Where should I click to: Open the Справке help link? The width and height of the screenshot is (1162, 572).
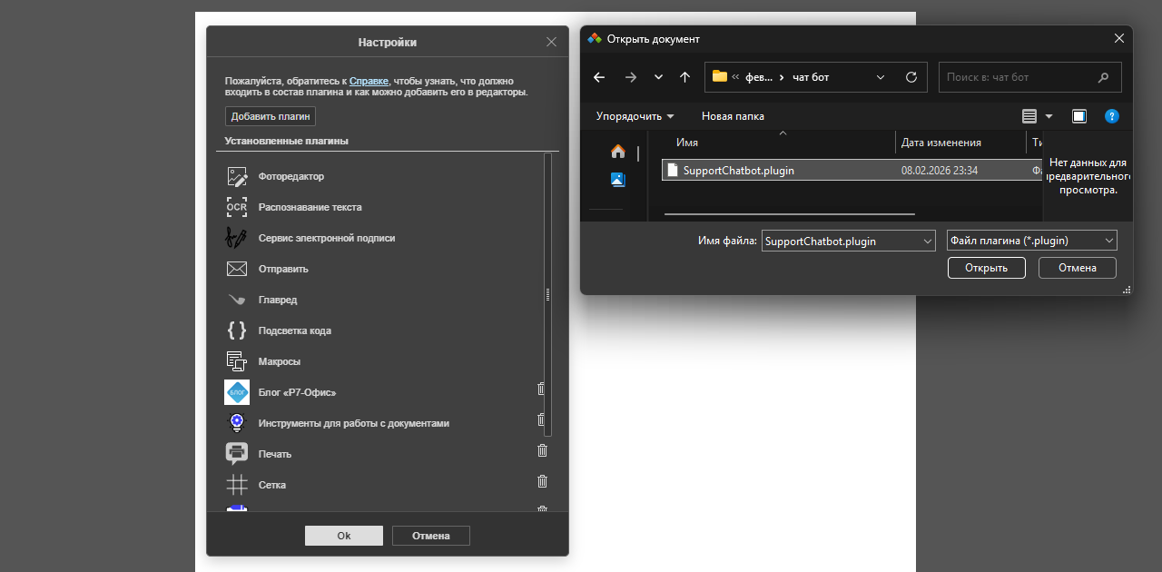point(369,81)
